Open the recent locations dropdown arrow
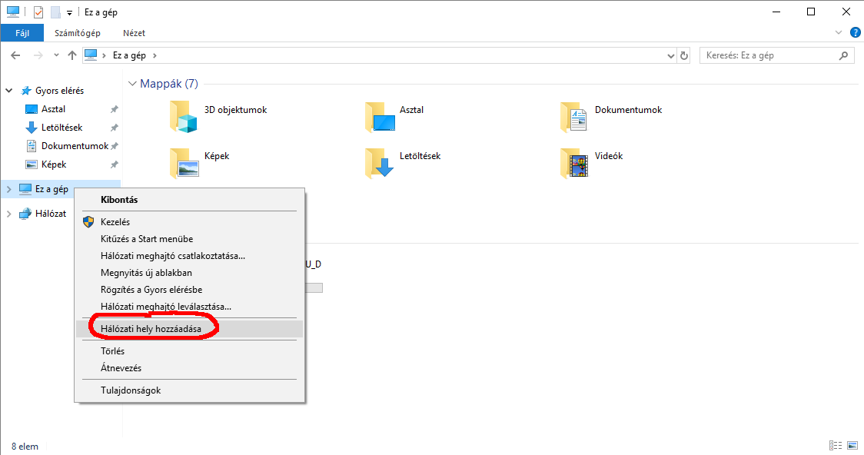The height and width of the screenshot is (455, 864). click(x=56, y=55)
